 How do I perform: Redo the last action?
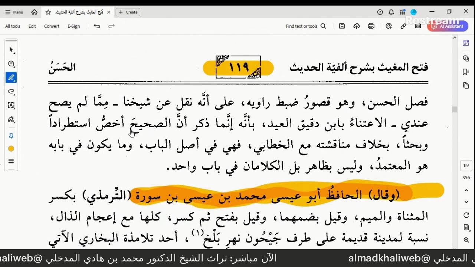click(x=111, y=26)
